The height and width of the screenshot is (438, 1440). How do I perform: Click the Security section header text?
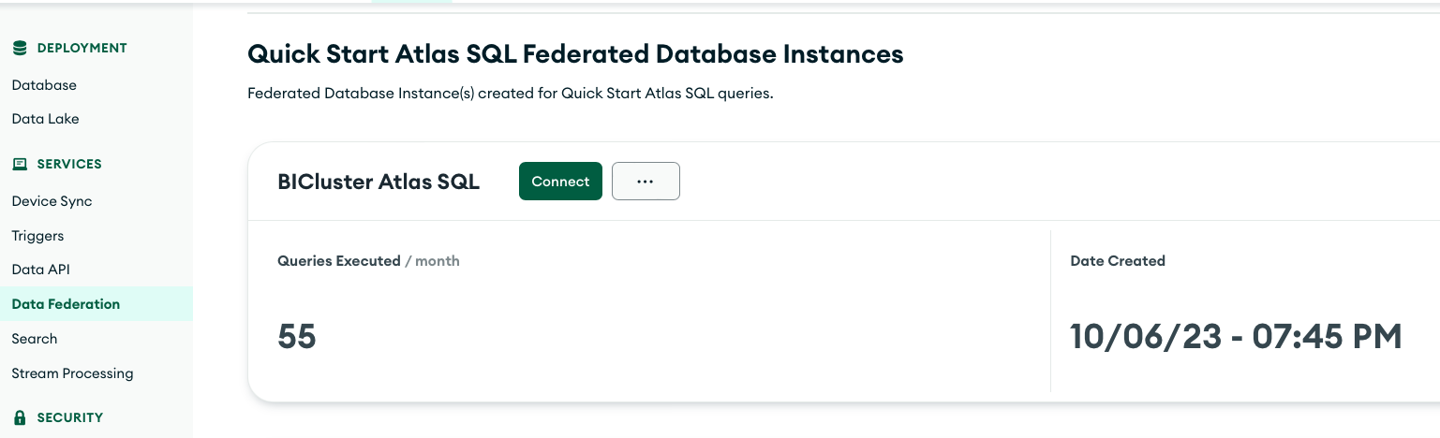click(70, 417)
